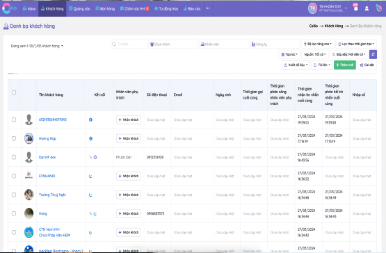Toggle the select-all header checkbox
This screenshot has width=386, height=253.
14,92
